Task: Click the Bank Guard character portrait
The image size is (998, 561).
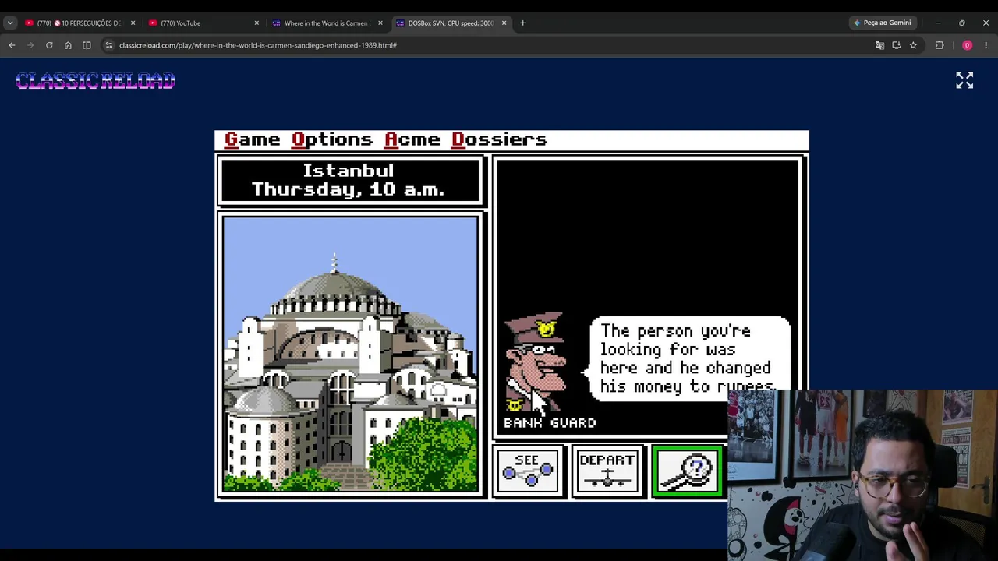Action: click(536, 363)
